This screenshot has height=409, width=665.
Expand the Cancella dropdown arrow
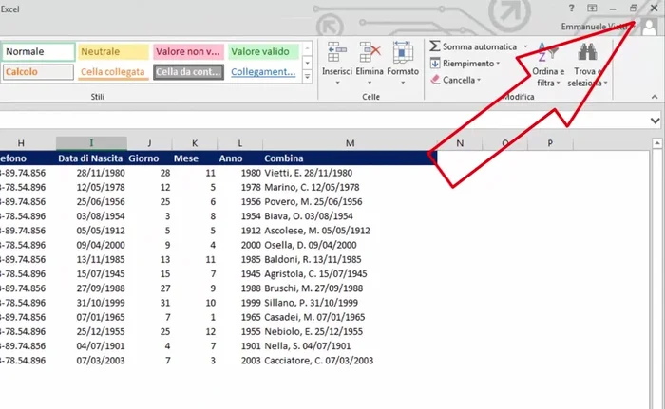click(x=479, y=80)
